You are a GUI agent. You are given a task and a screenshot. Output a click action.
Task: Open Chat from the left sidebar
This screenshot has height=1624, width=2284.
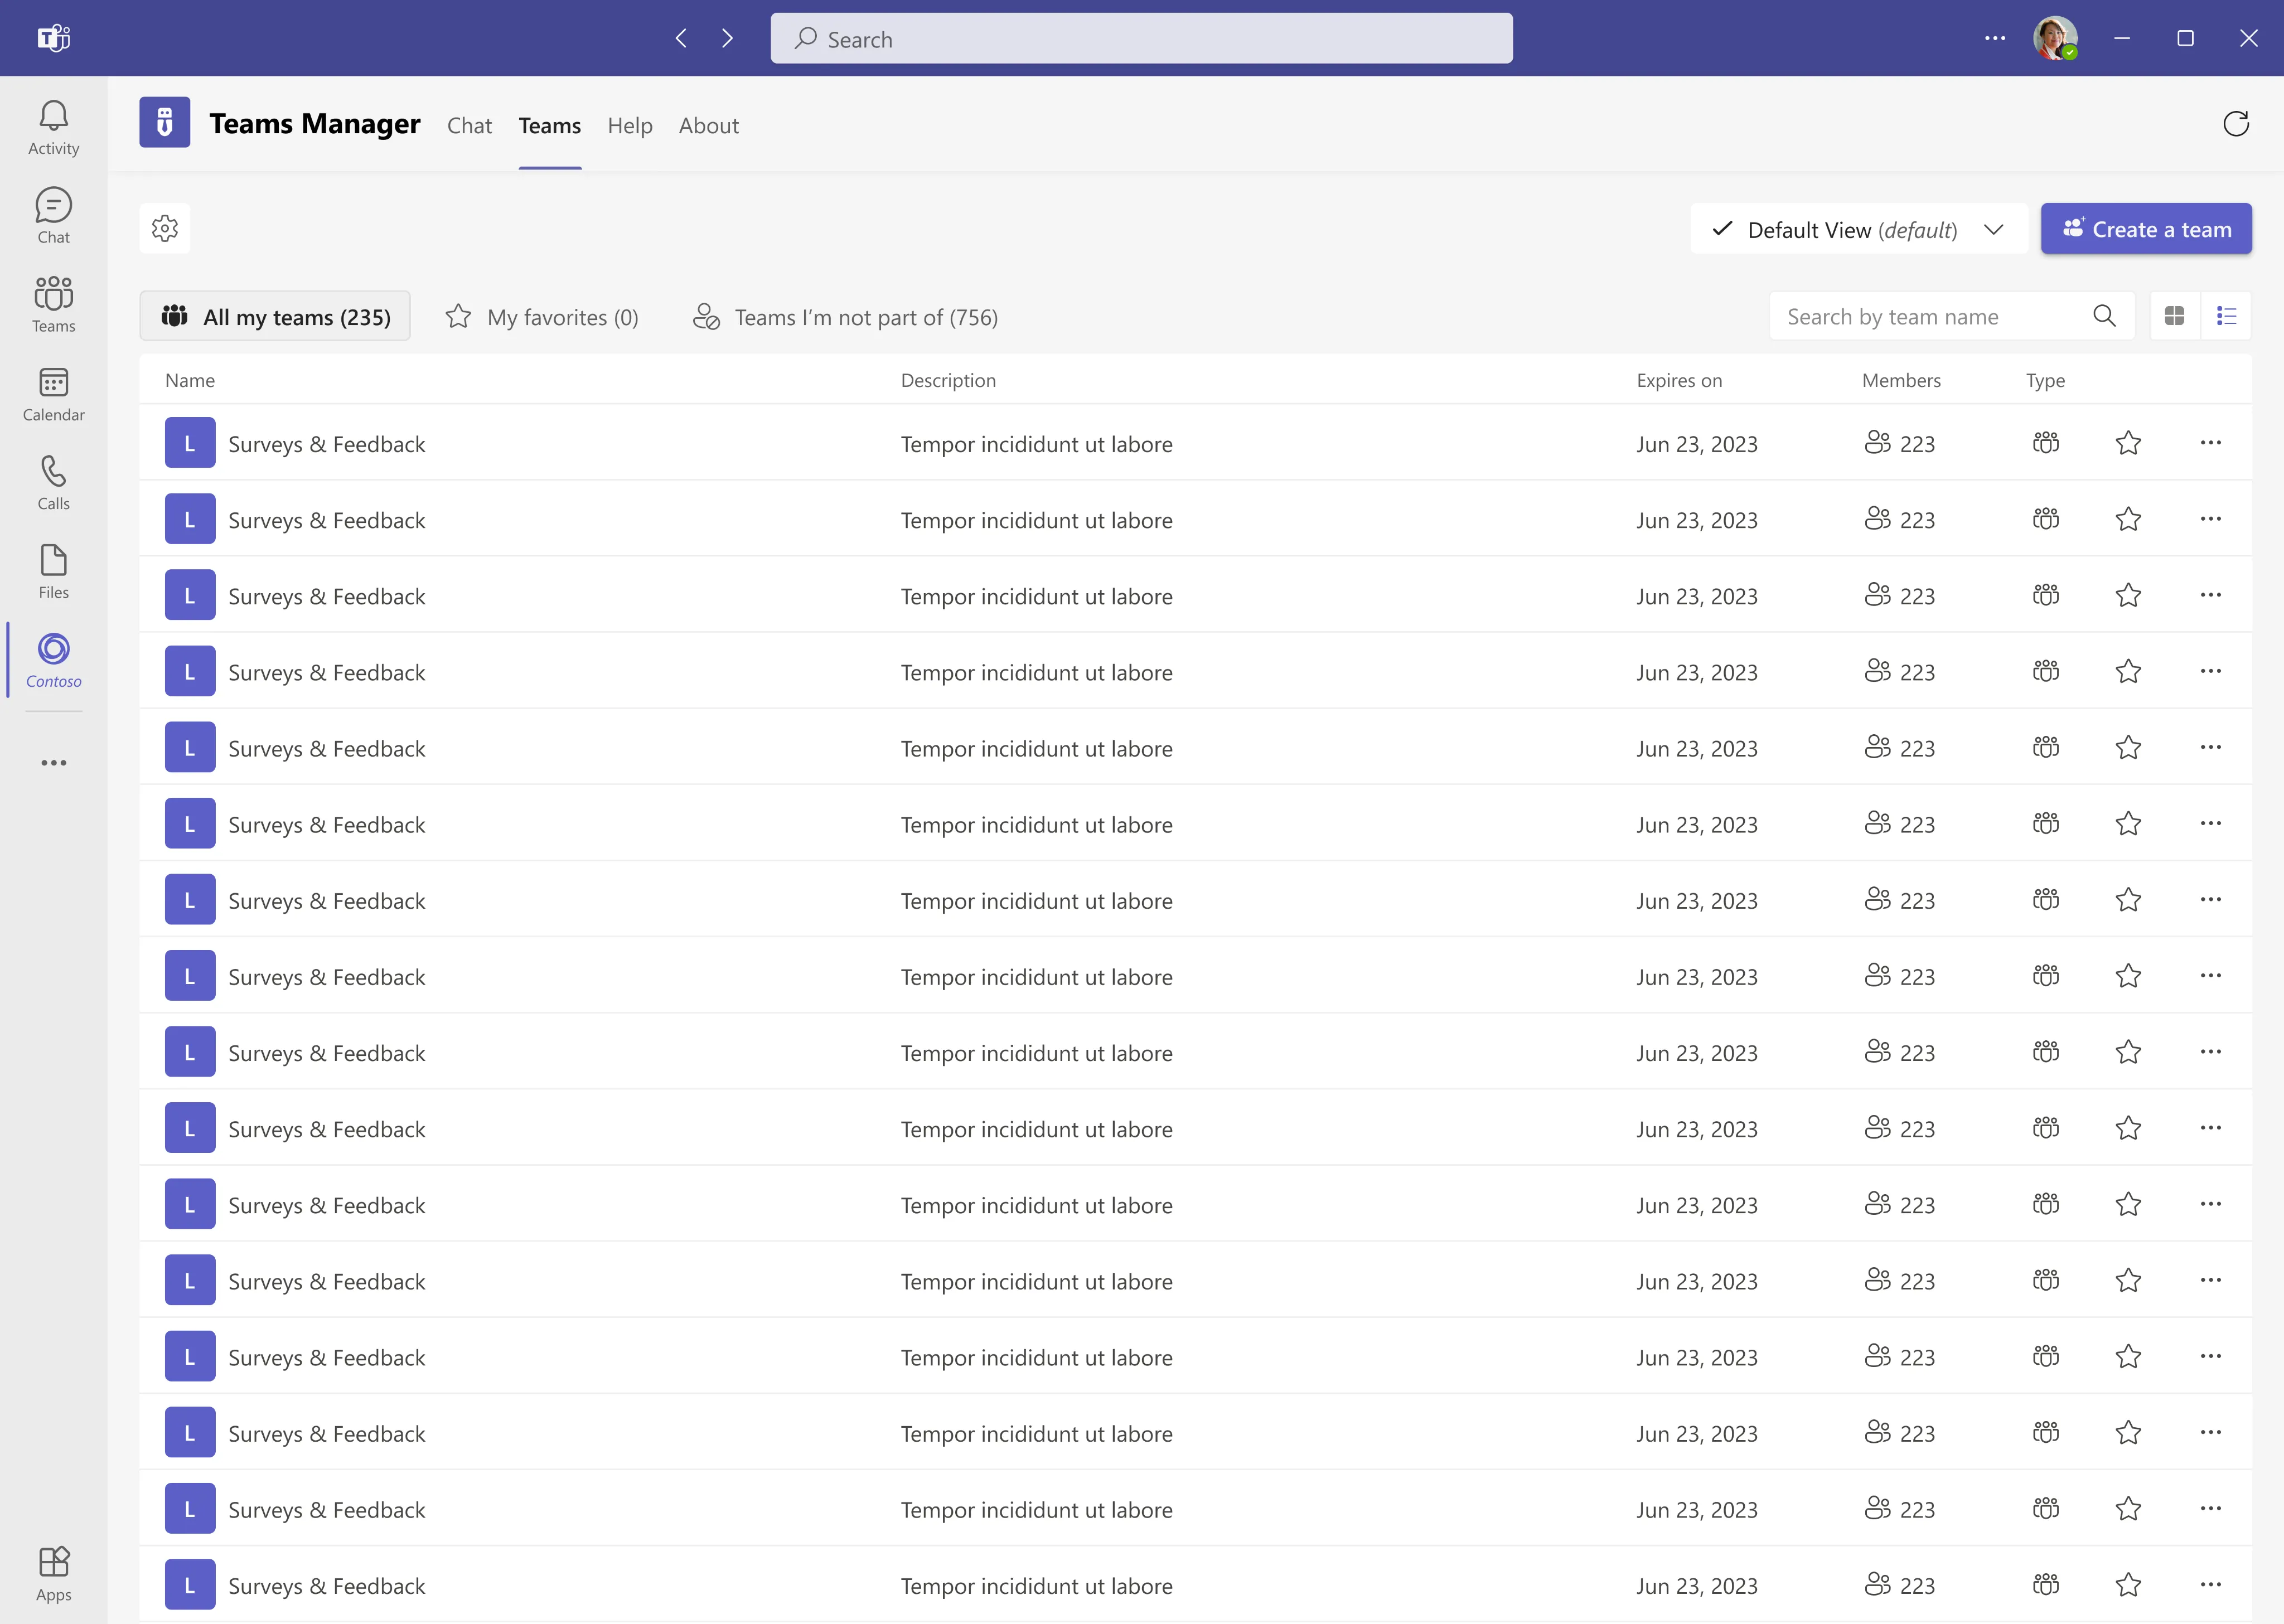pyautogui.click(x=54, y=216)
